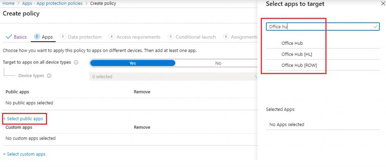Viewport: 386px width, 167px height.
Task: Choose Office Hub from the search results
Action: pos(292,43)
